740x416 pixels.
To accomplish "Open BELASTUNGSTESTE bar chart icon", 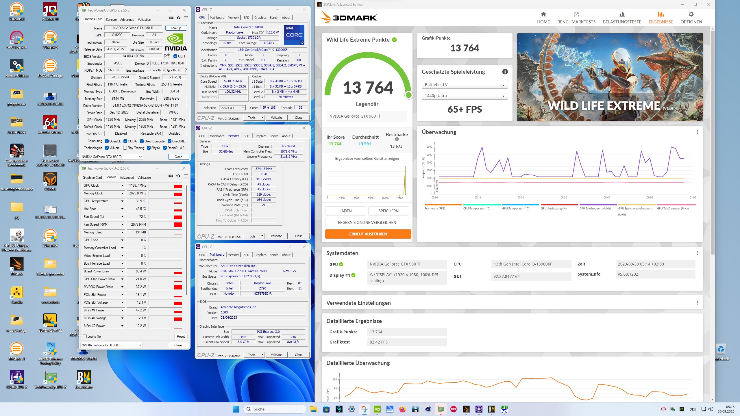I will coord(622,14).
